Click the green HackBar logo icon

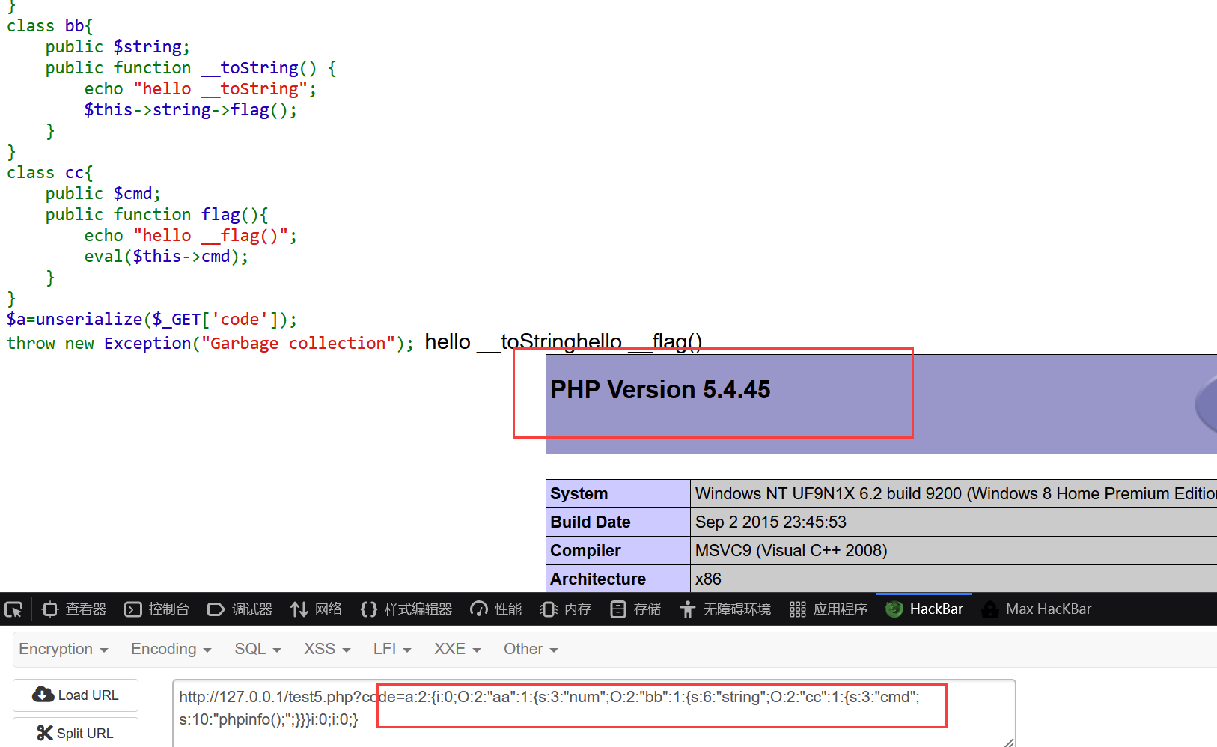click(894, 609)
